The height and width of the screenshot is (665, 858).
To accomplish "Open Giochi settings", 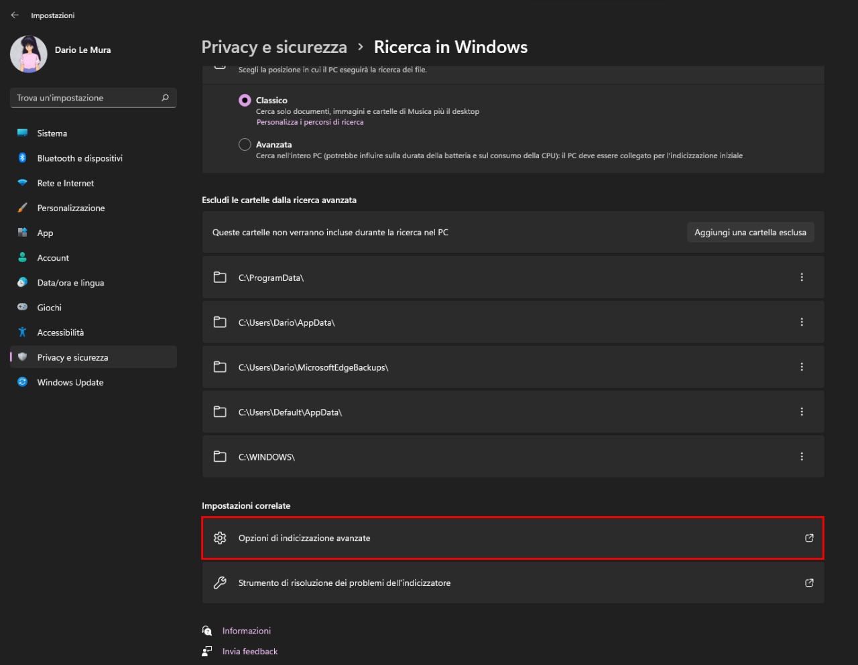I will 93,307.
